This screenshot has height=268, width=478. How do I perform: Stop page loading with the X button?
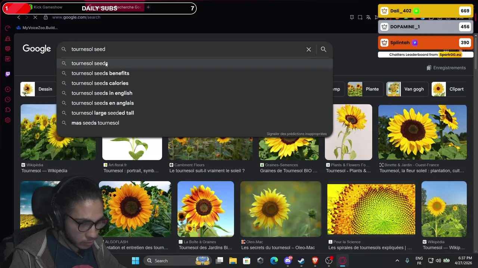[35, 17]
